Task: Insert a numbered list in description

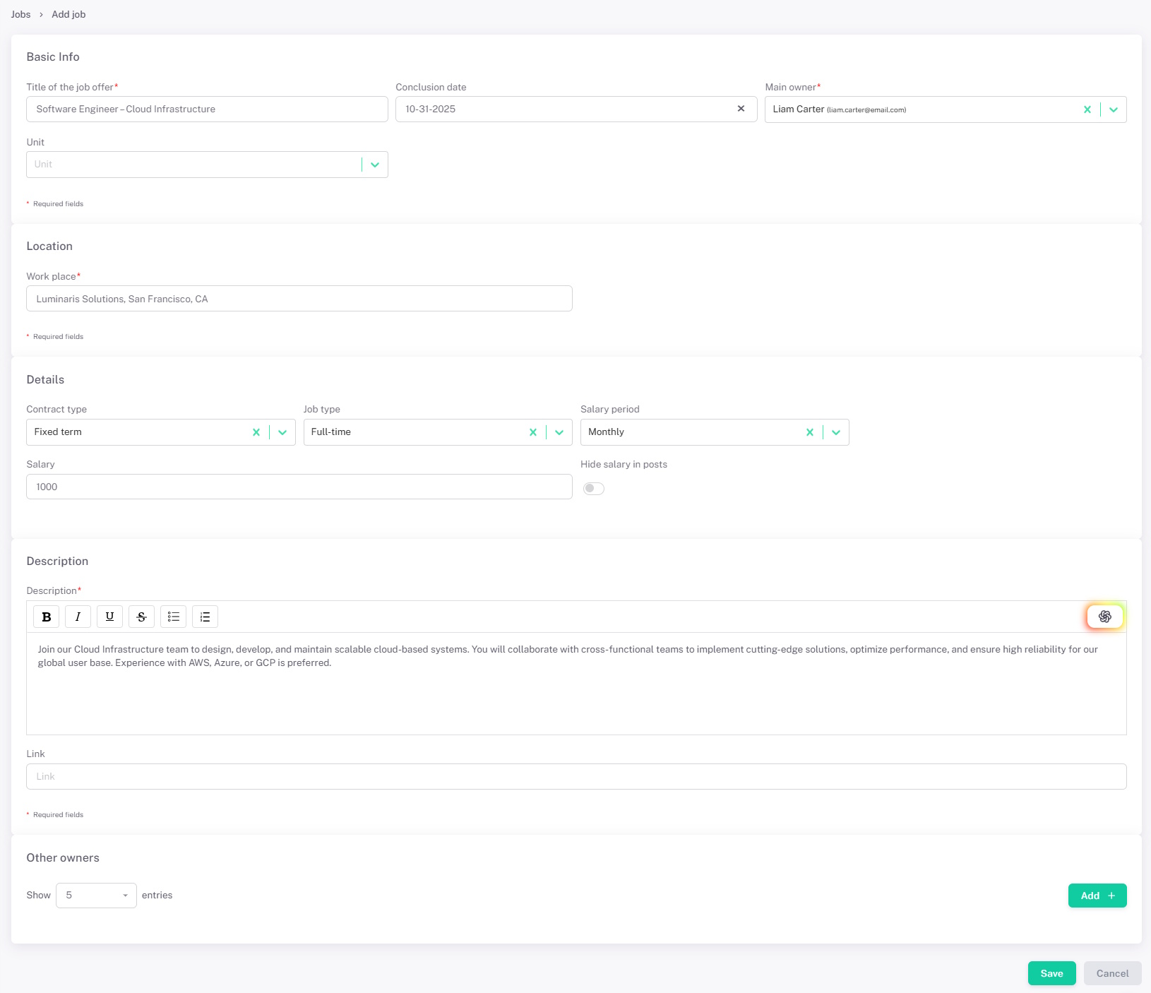Action: pos(205,617)
